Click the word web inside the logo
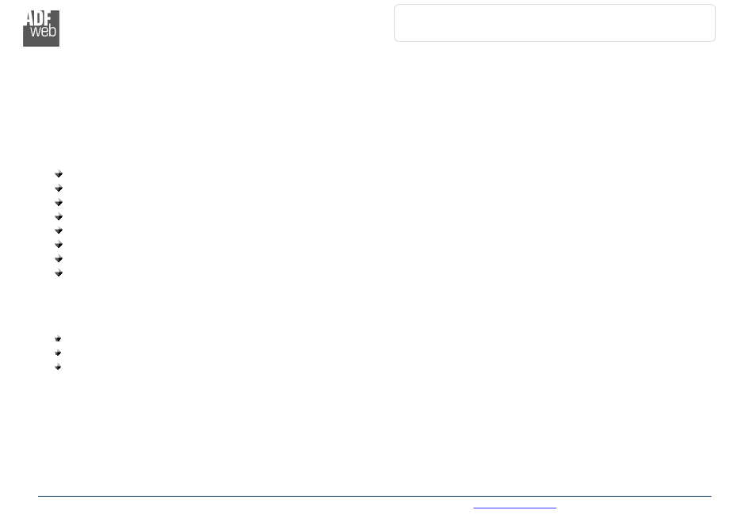Viewport: 753px width, 522px height. 44,31
